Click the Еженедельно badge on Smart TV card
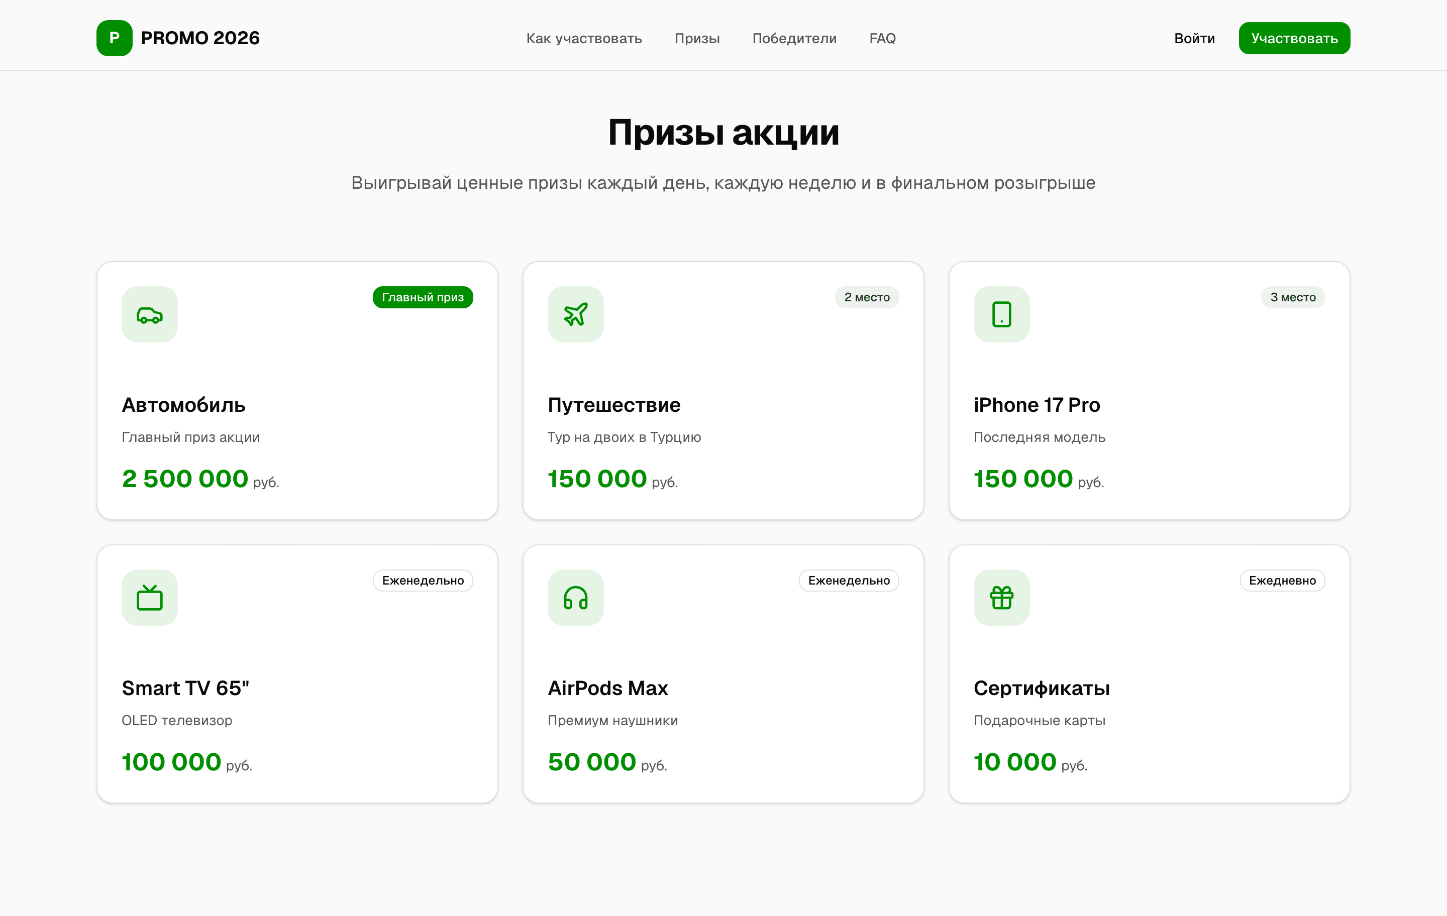Screen dimensions: 1447x916 pos(423,580)
